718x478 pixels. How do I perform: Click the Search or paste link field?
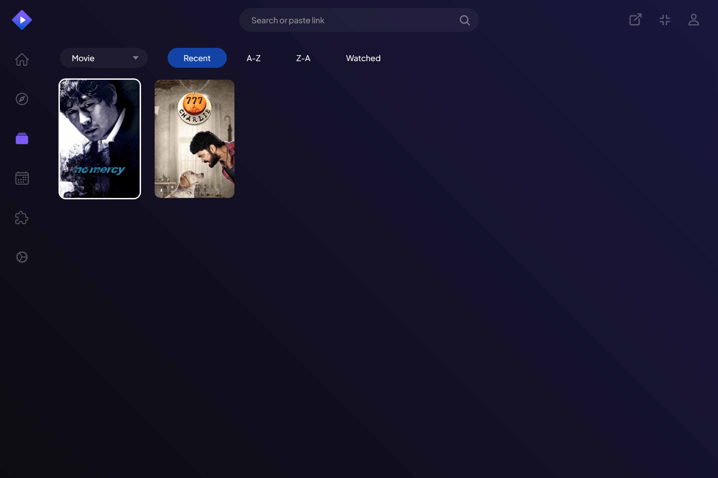349,20
